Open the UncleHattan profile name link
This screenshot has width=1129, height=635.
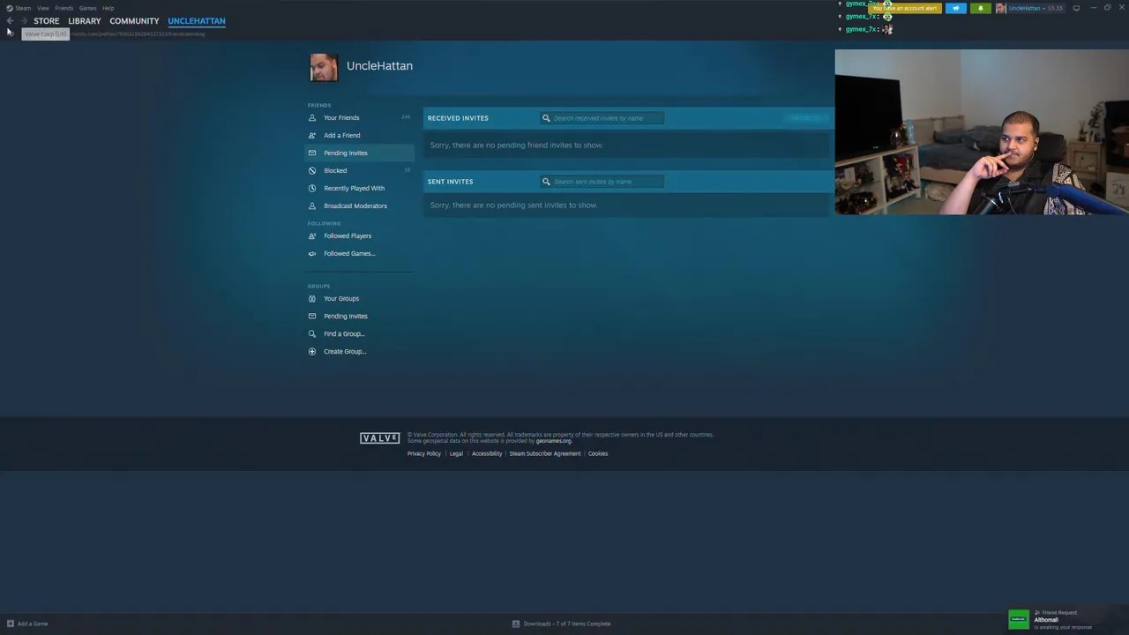pyautogui.click(x=379, y=65)
